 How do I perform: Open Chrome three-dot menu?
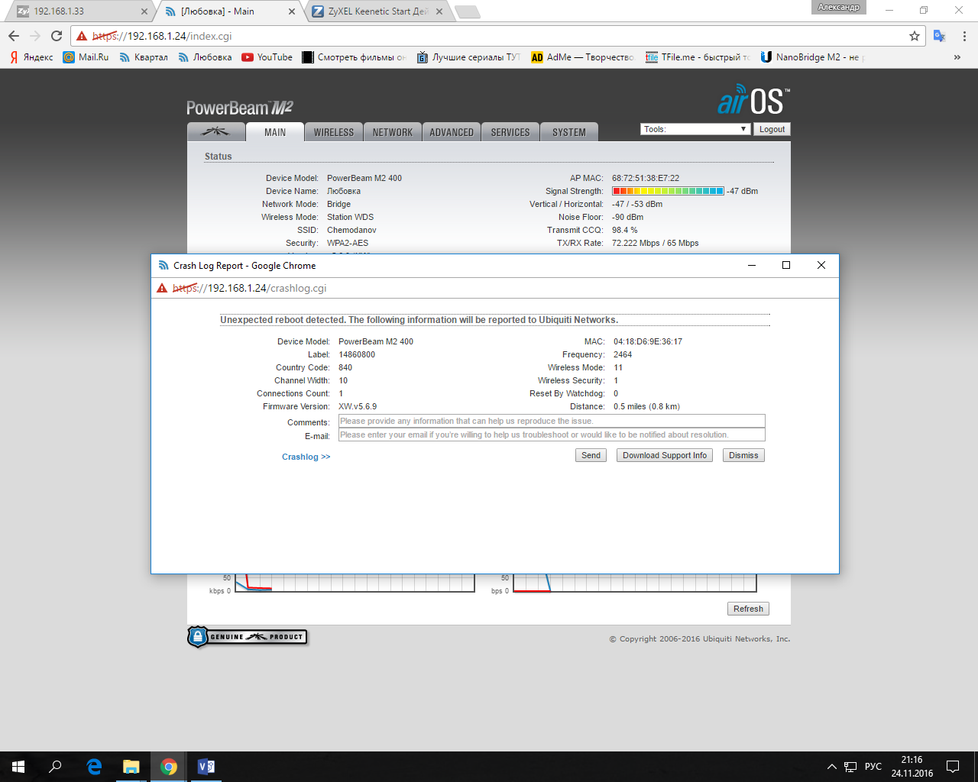[x=964, y=36]
